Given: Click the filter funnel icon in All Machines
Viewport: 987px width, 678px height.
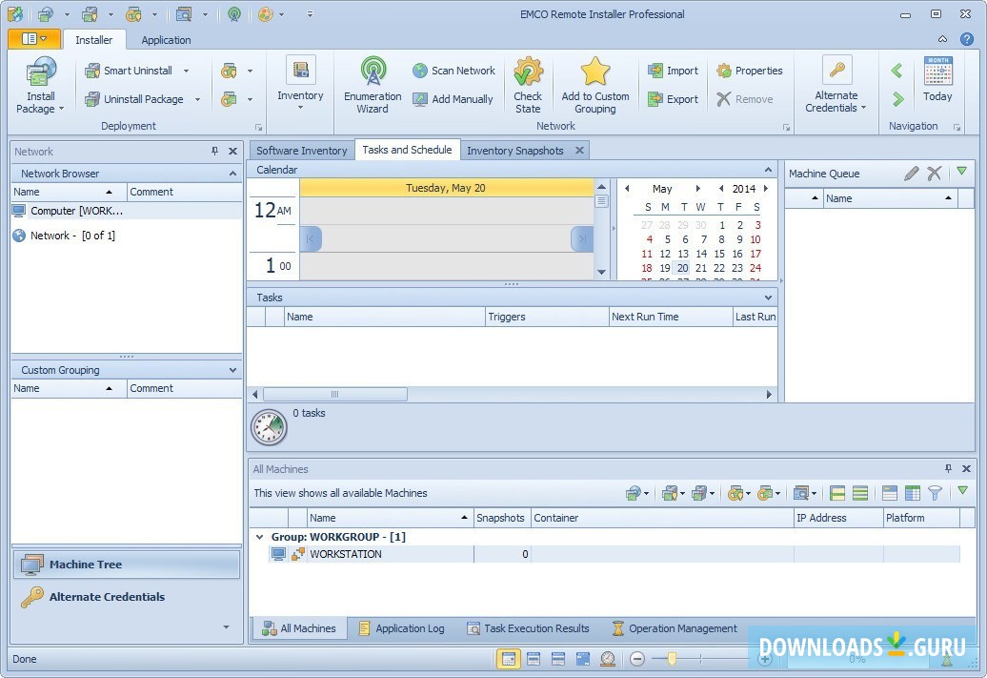Looking at the screenshot, I should point(936,493).
